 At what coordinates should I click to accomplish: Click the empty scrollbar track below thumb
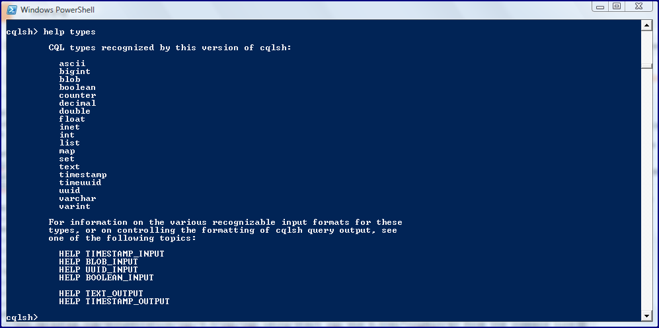(646, 189)
